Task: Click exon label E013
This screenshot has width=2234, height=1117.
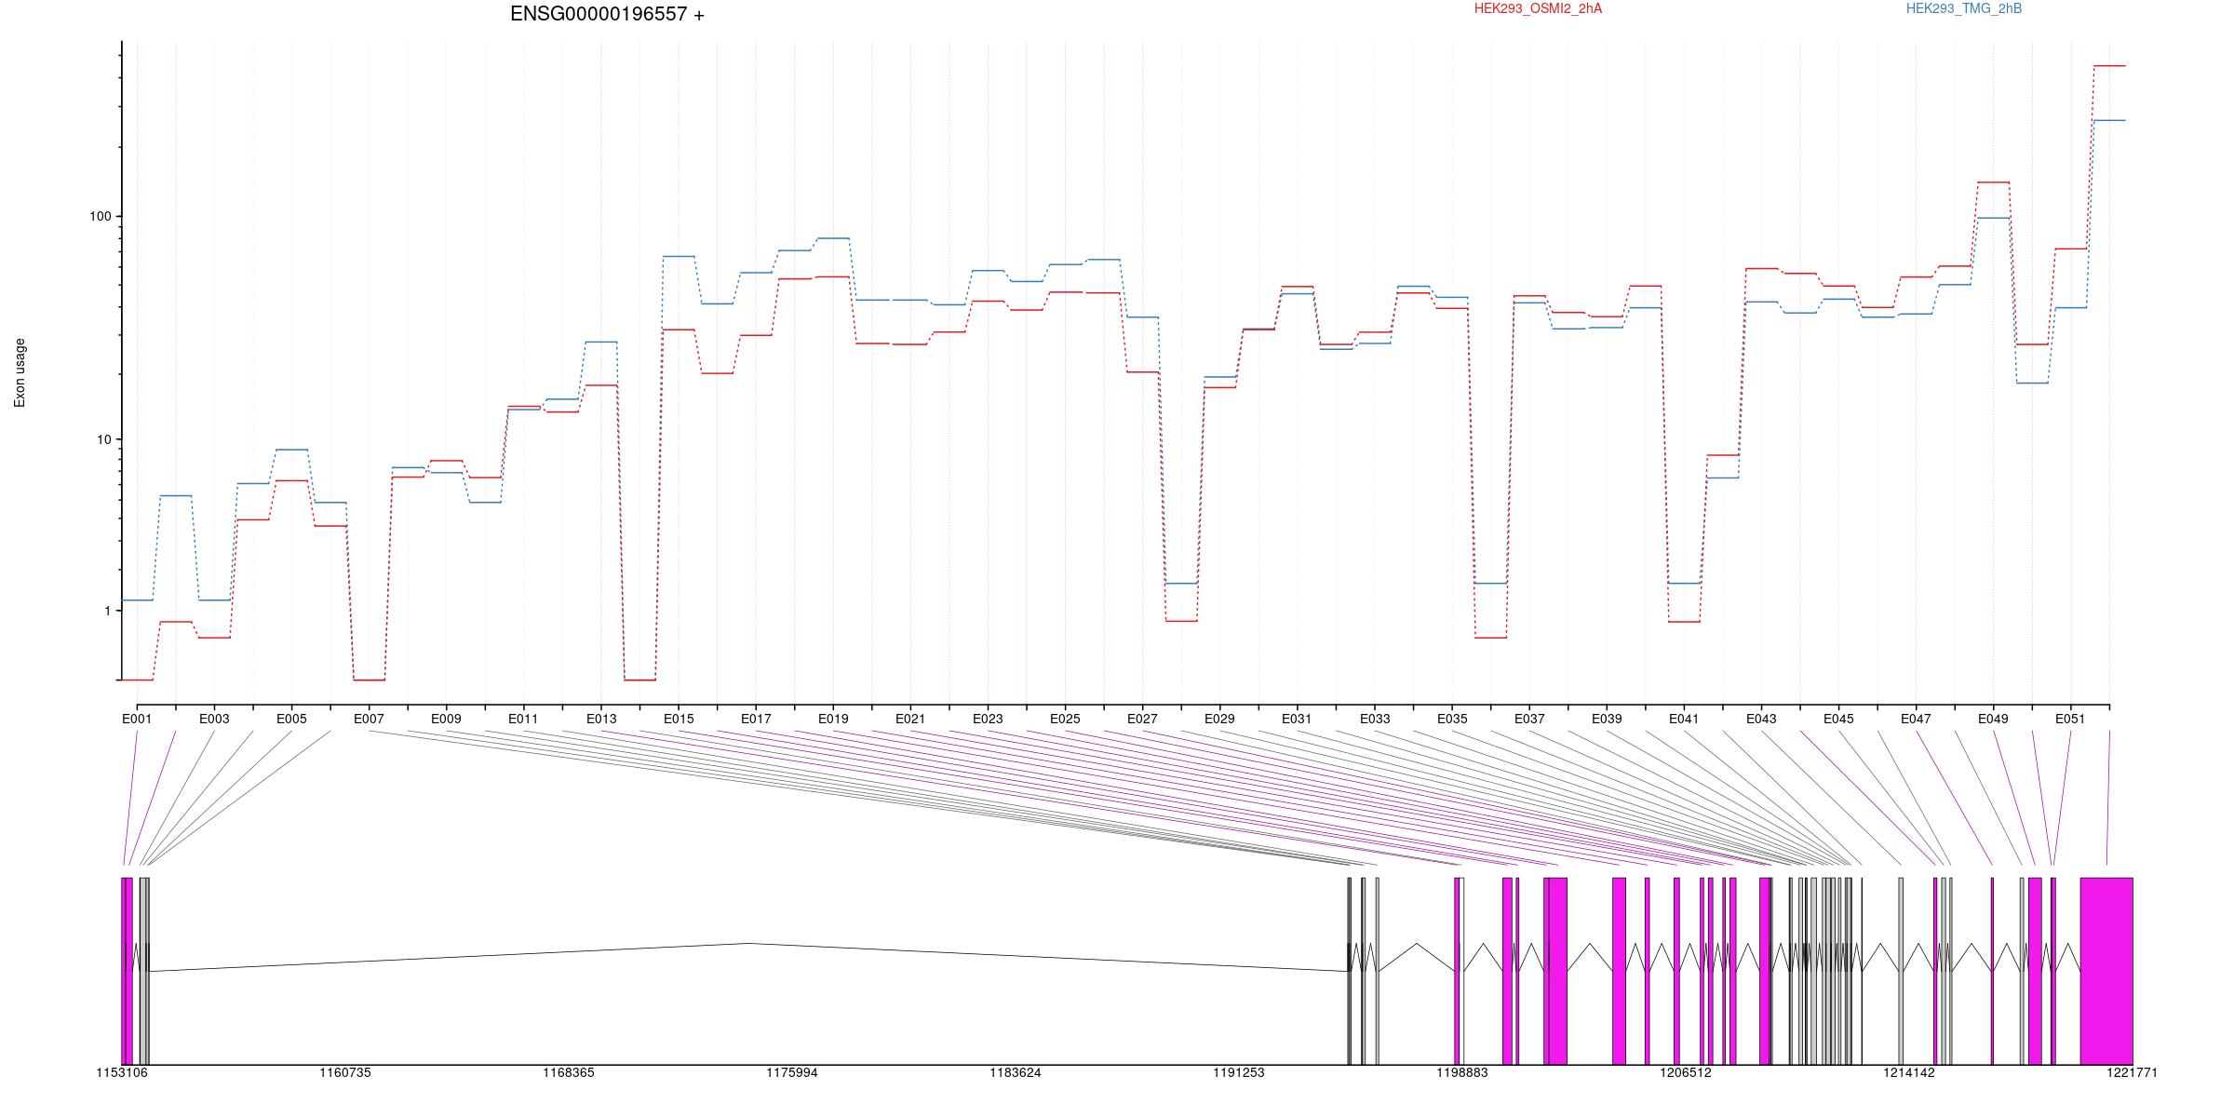Action: coord(601,719)
